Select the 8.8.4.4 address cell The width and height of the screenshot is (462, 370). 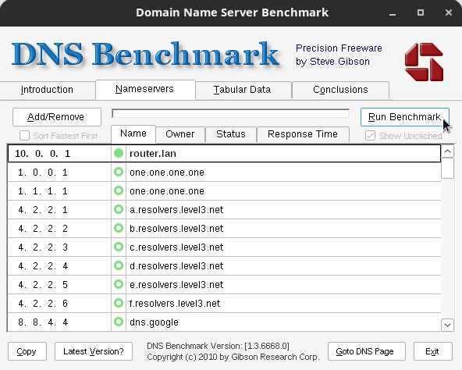coord(59,322)
